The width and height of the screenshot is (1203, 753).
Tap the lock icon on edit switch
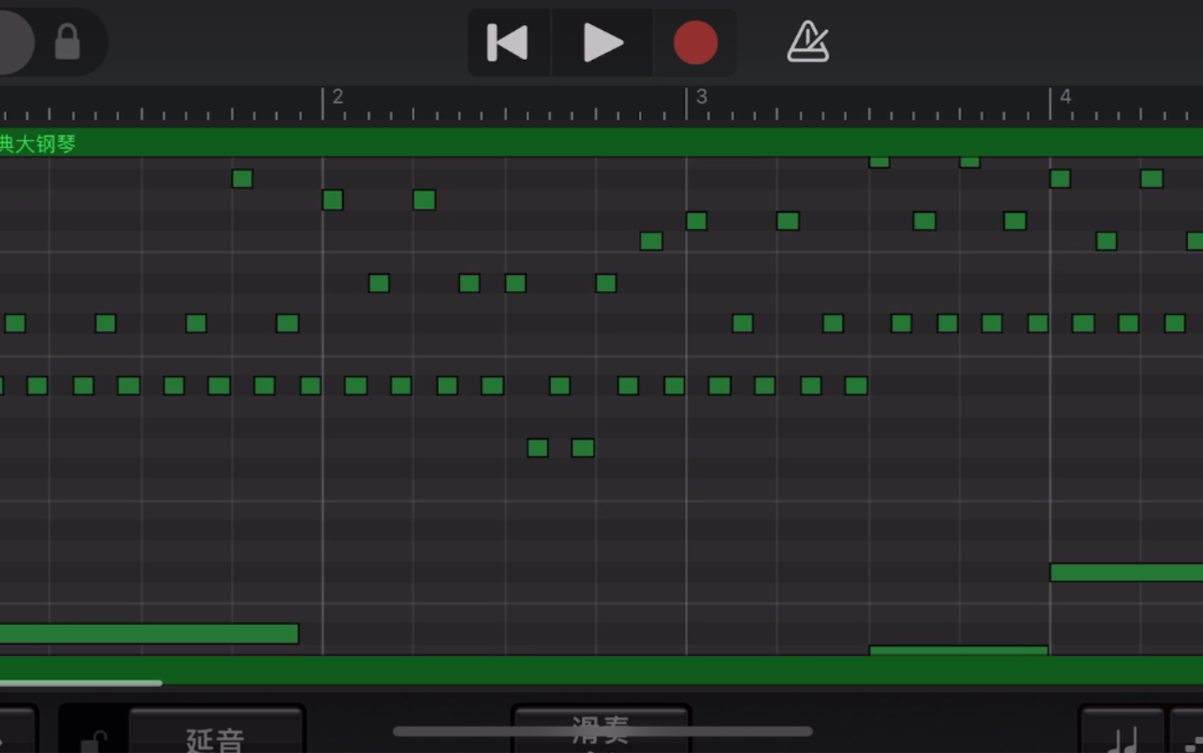[67, 42]
